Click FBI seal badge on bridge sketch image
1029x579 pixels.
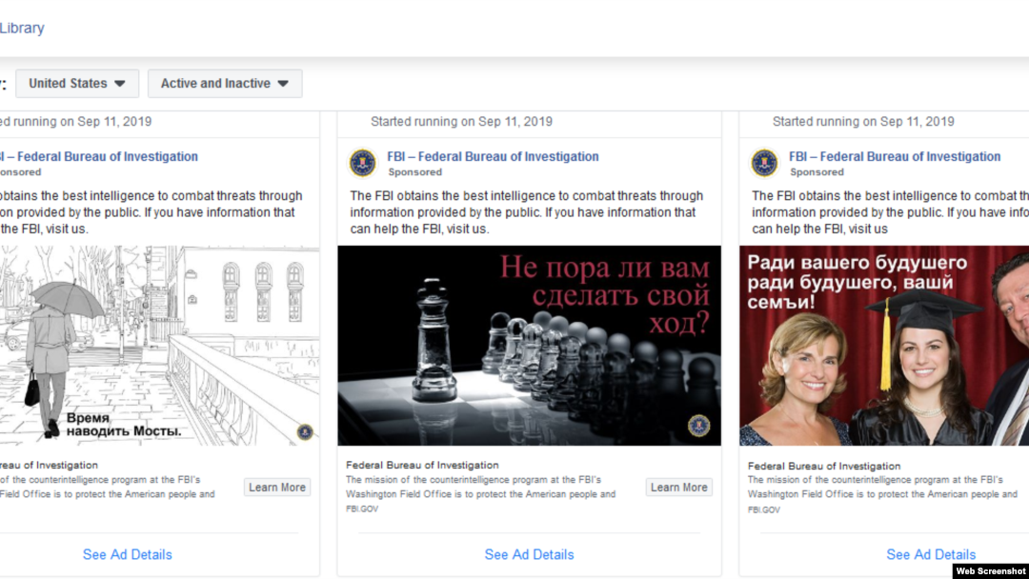pyautogui.click(x=305, y=432)
